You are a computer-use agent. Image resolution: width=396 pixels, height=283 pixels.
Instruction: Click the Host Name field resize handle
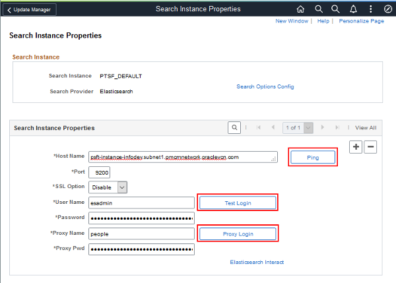click(x=273, y=159)
